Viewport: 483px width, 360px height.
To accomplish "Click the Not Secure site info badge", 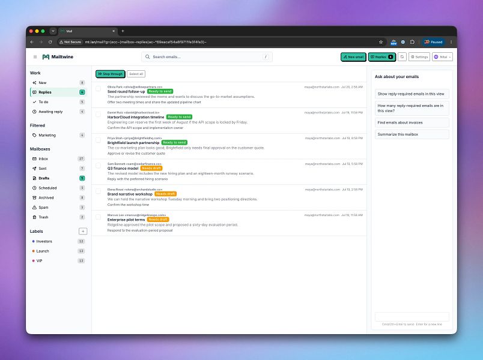I will pos(70,42).
